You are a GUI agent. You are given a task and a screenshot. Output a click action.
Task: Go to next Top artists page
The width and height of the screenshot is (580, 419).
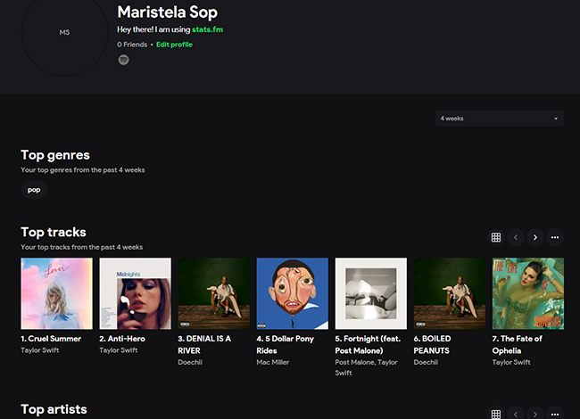(535, 414)
